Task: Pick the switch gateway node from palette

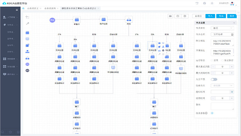Action: tap(27, 58)
